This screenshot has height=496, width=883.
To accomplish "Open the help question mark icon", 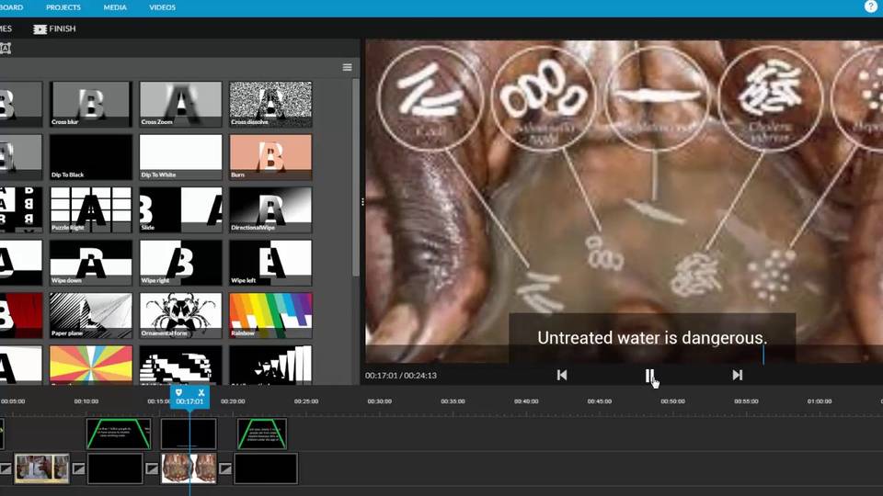I will point(871,6).
